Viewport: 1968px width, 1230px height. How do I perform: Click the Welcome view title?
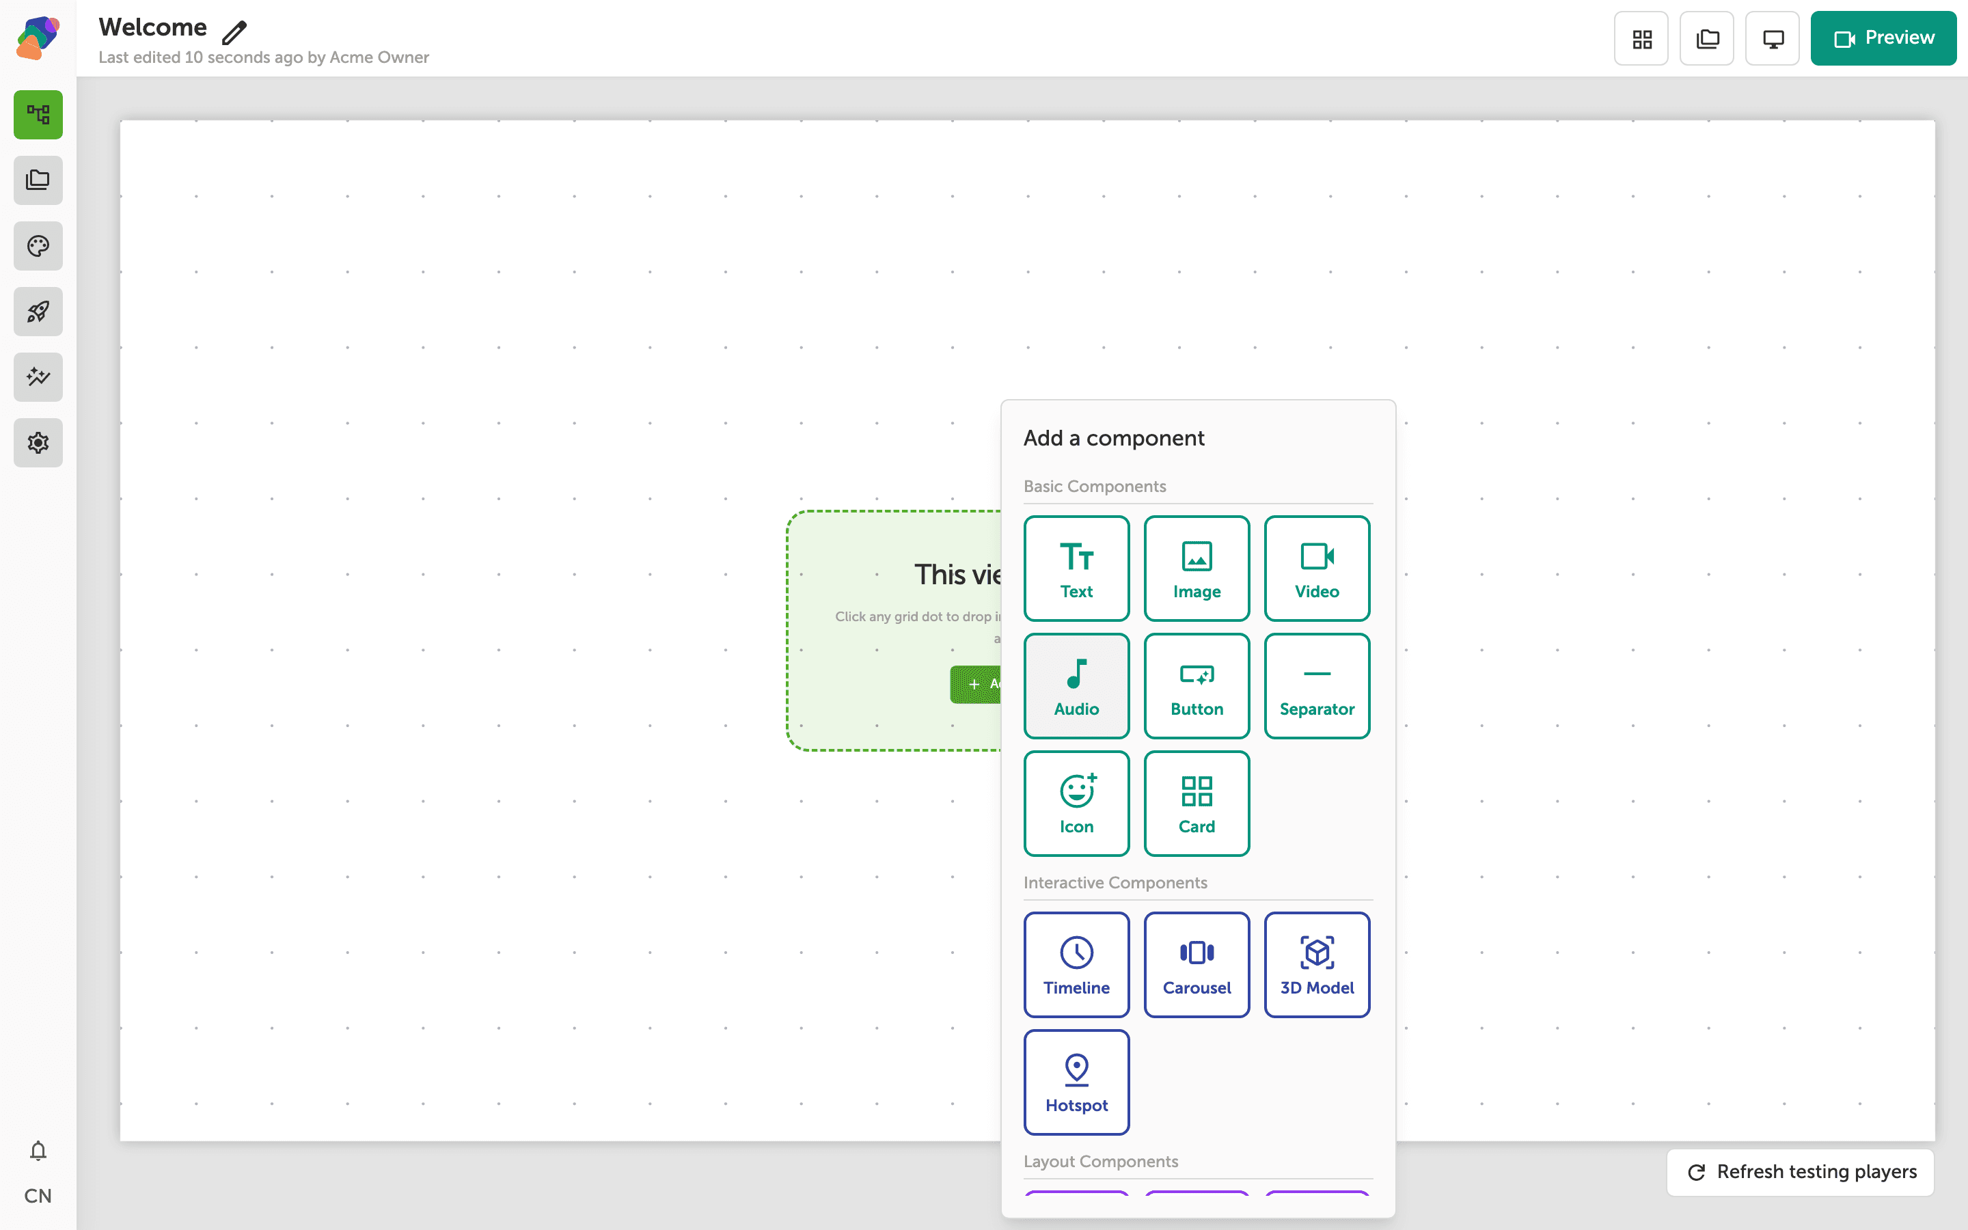point(153,27)
